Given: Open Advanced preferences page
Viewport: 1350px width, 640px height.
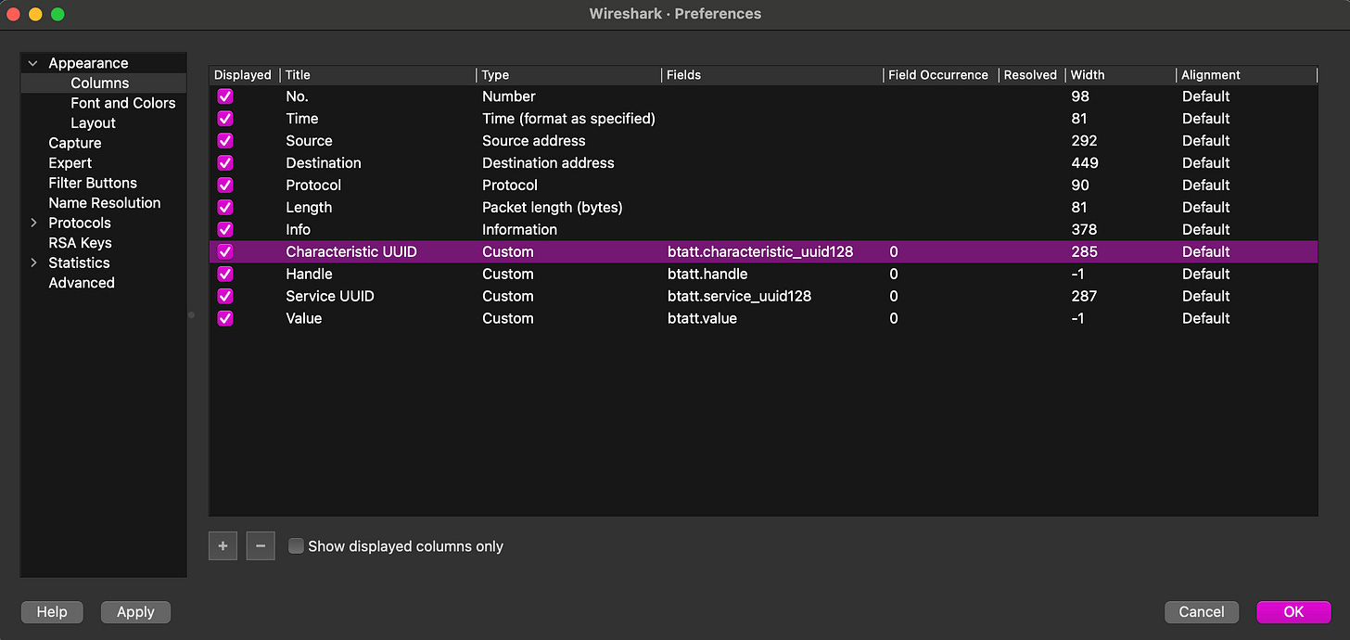Looking at the screenshot, I should pyautogui.click(x=82, y=283).
